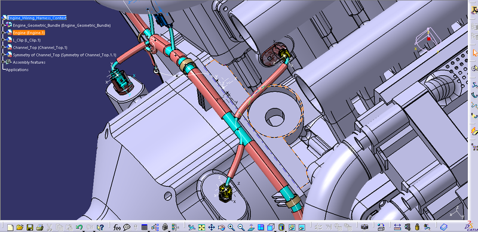Undo the last action
The image size is (478, 232).
click(x=79, y=227)
